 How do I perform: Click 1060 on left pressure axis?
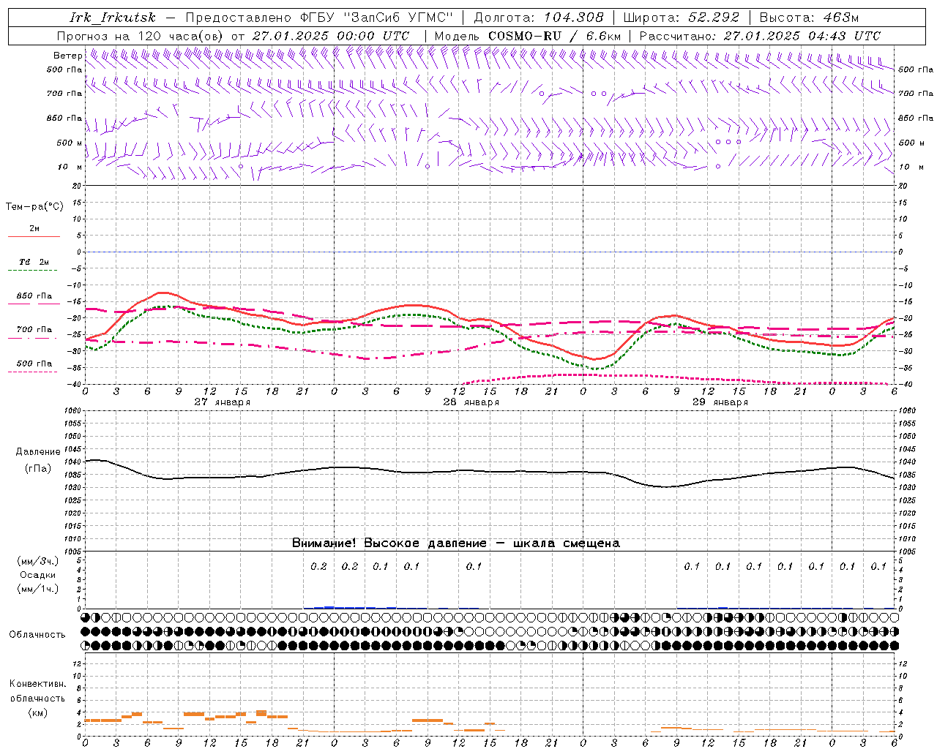coord(74,411)
